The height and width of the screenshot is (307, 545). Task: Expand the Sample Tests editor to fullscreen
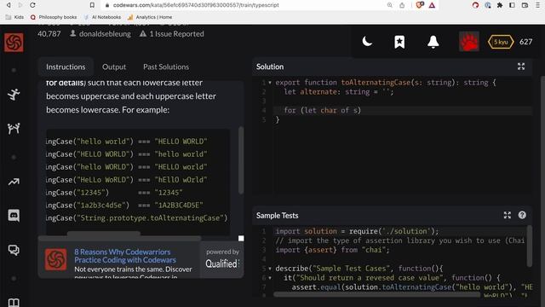508,215
